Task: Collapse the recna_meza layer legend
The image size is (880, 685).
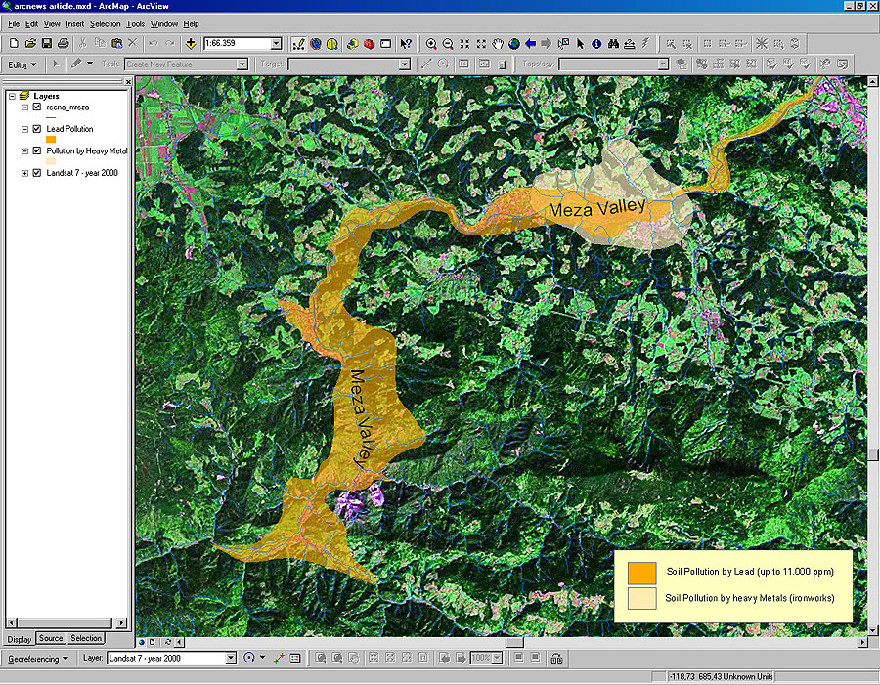Action: pos(24,107)
